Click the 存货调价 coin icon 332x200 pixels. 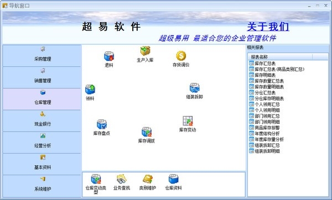181,56
